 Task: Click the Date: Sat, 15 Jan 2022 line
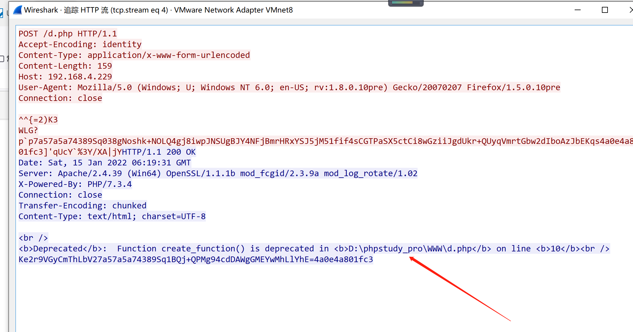[x=104, y=163]
